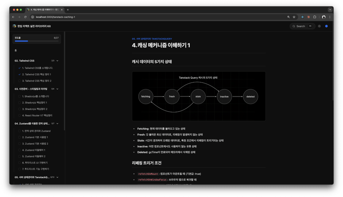This screenshot has height=197, width=343.
Task: Click the progress bar under 진도율
Action: [36, 41]
